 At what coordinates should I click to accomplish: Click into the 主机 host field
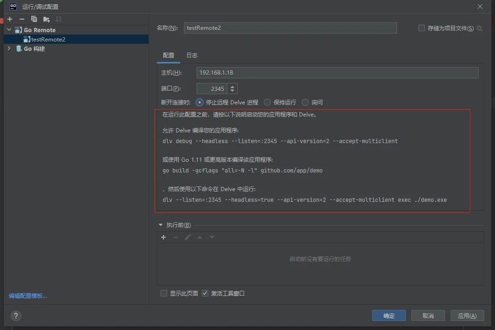click(337, 73)
